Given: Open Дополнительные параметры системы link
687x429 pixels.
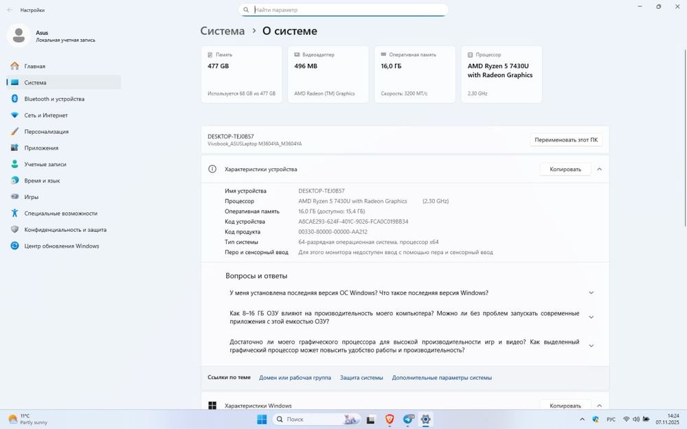Looking at the screenshot, I should tap(442, 378).
